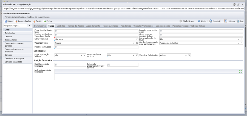The image size is (247, 116).
Task: Click the refresh icon in dialog title bar
Action: [x=234, y=5]
